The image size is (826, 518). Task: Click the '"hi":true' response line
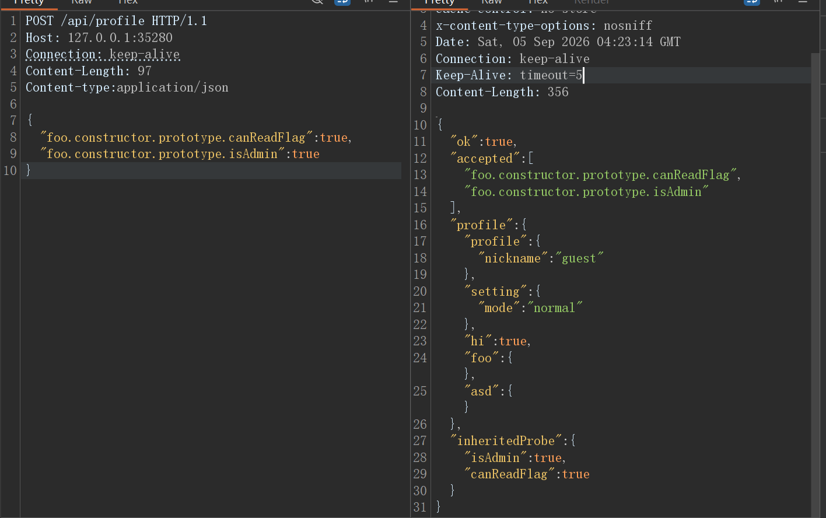coord(498,341)
